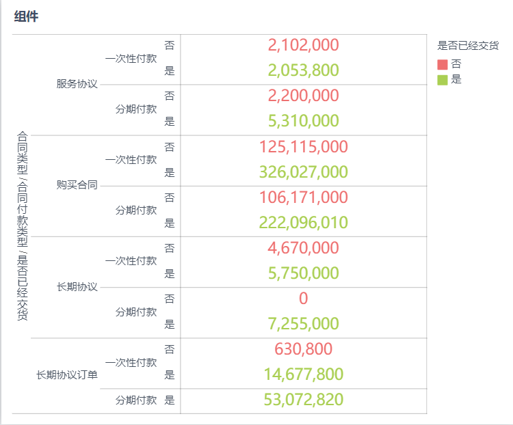Image resolution: width=513 pixels, height=425 pixels.
Task: Select the 是 label in the legend
Action: tap(456, 79)
